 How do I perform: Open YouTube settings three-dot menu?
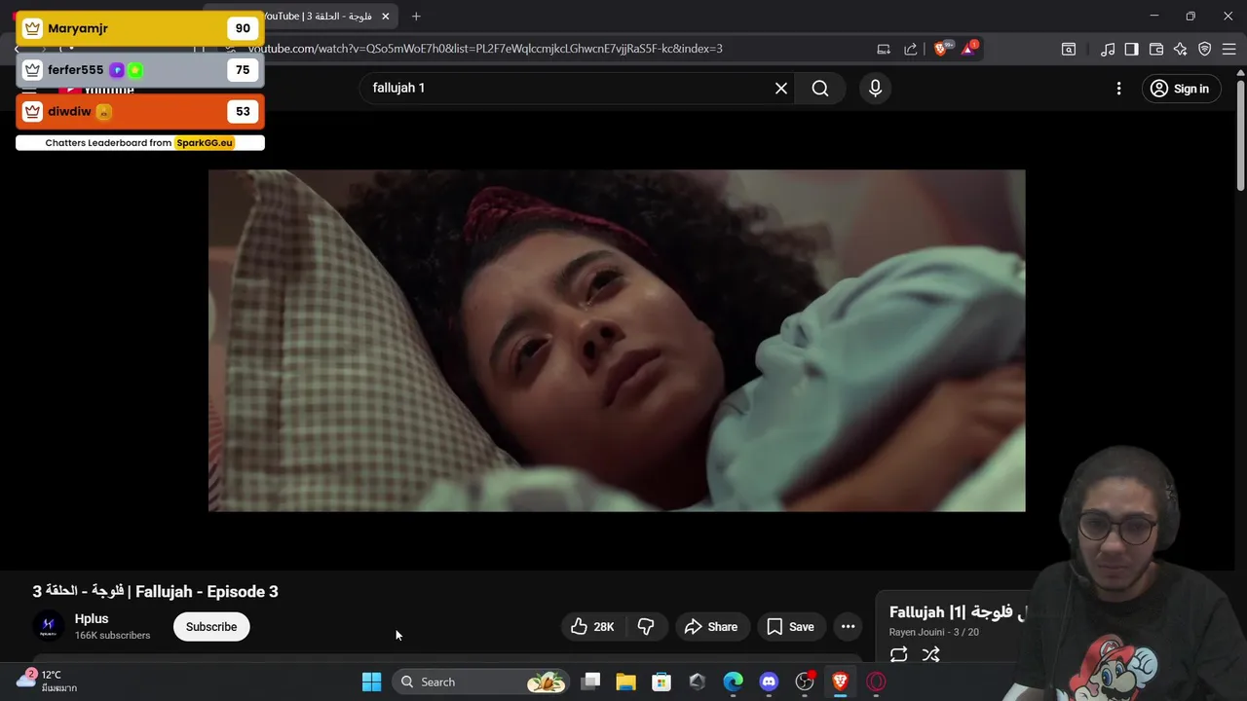(1118, 89)
